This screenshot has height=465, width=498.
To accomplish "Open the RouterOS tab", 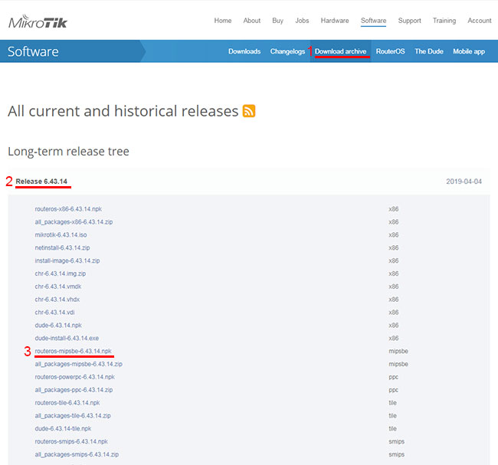I will (390, 51).
